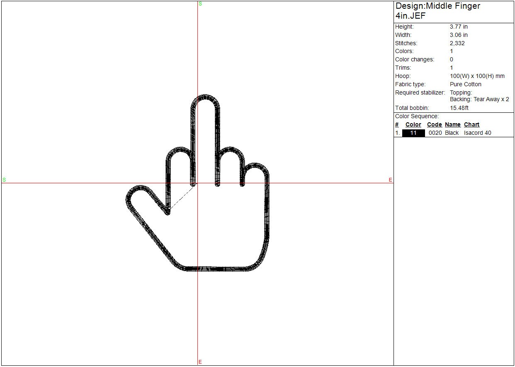Click the # column header
Image resolution: width=515 pixels, height=367 pixels.
(x=397, y=124)
